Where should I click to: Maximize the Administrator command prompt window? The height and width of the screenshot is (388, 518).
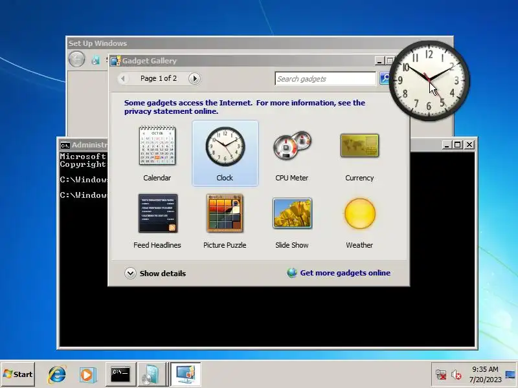tap(458, 144)
